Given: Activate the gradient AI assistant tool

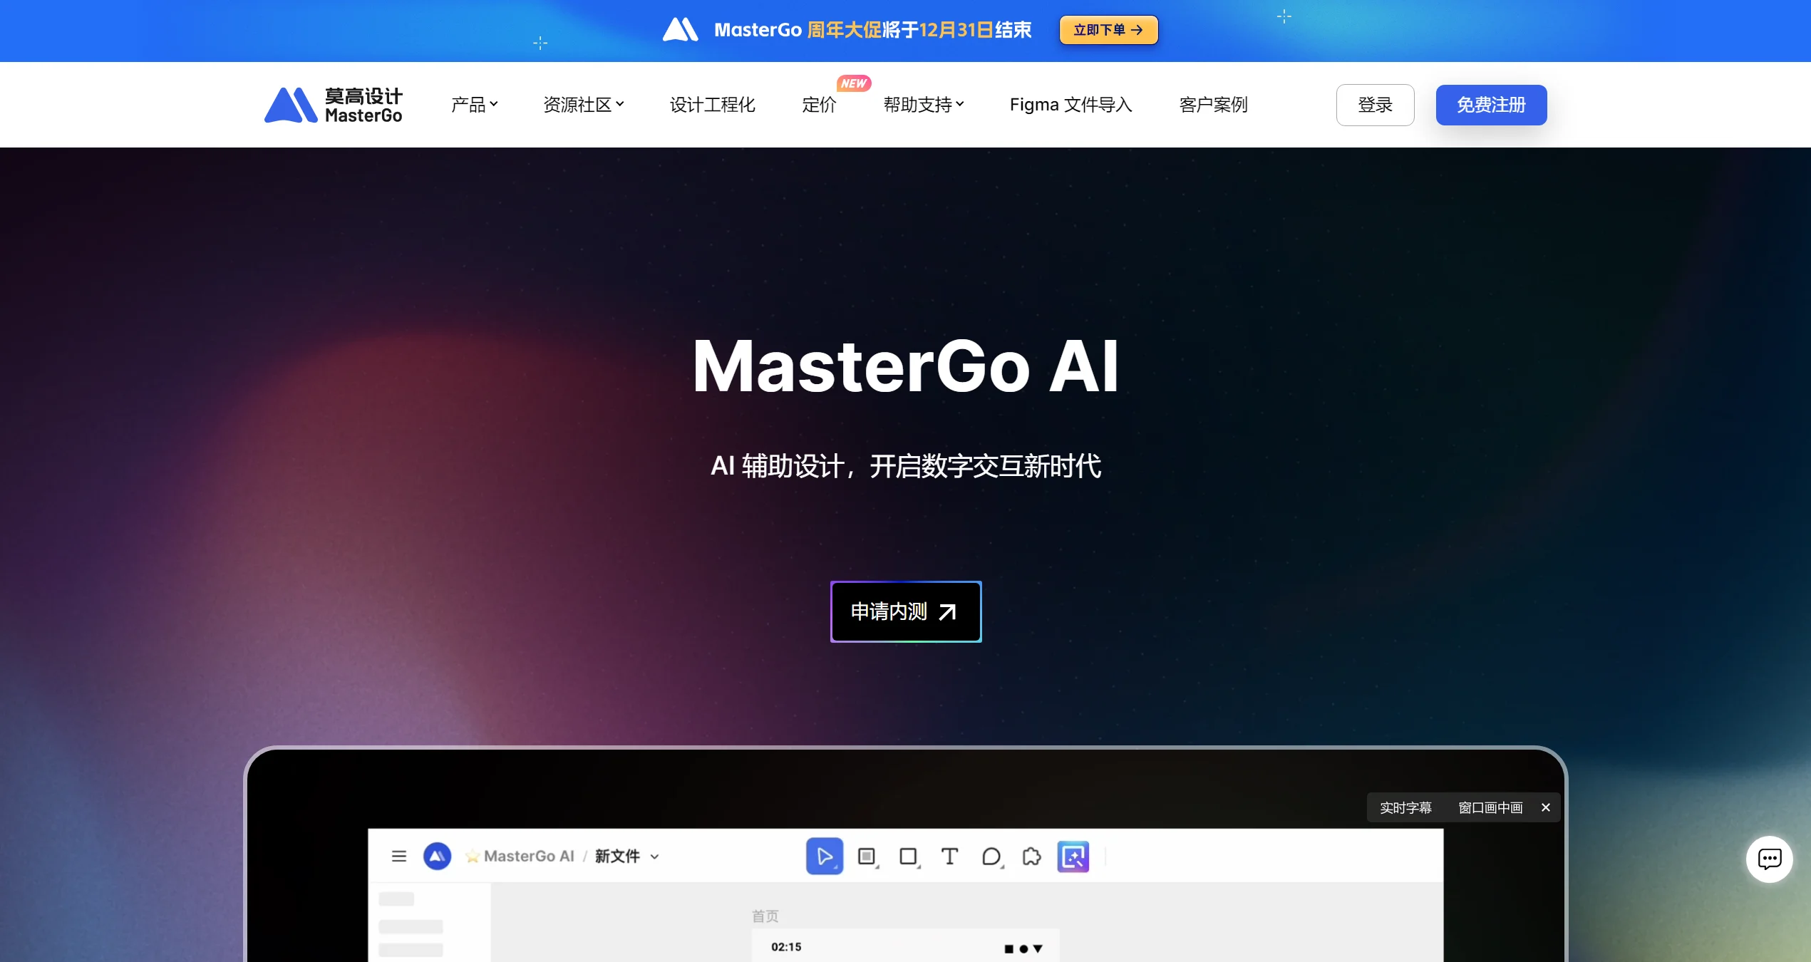Looking at the screenshot, I should 1073,856.
